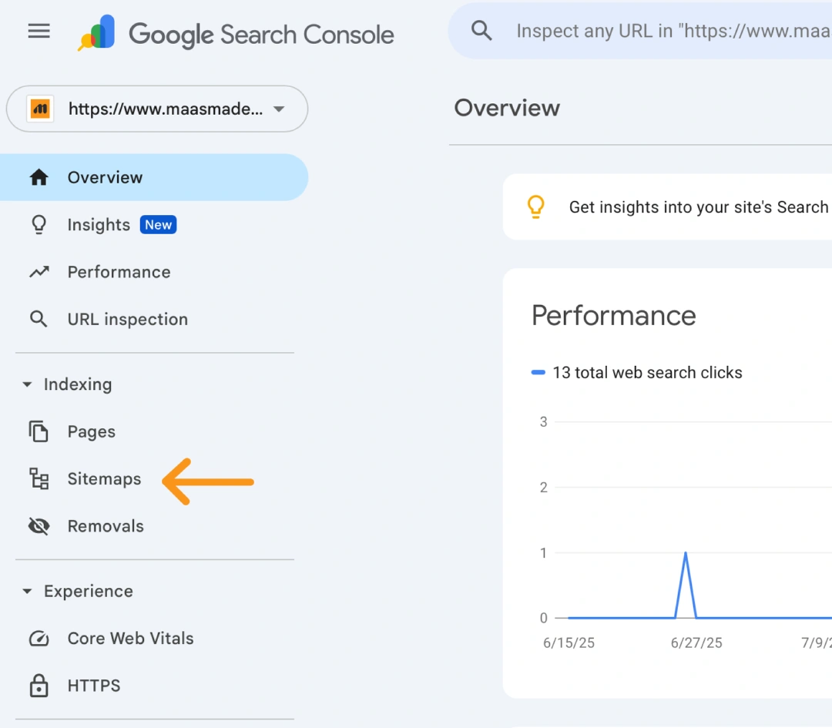Click the Core Web Vitals gauge icon

click(39, 639)
